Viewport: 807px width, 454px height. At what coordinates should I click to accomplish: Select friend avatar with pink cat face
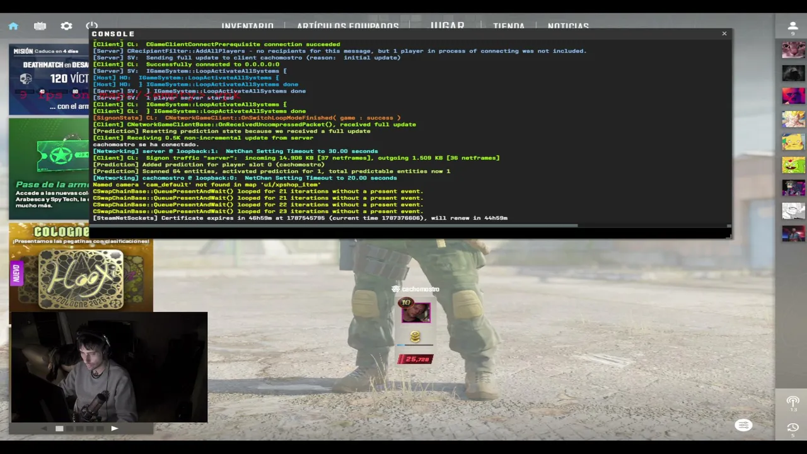[x=793, y=49]
